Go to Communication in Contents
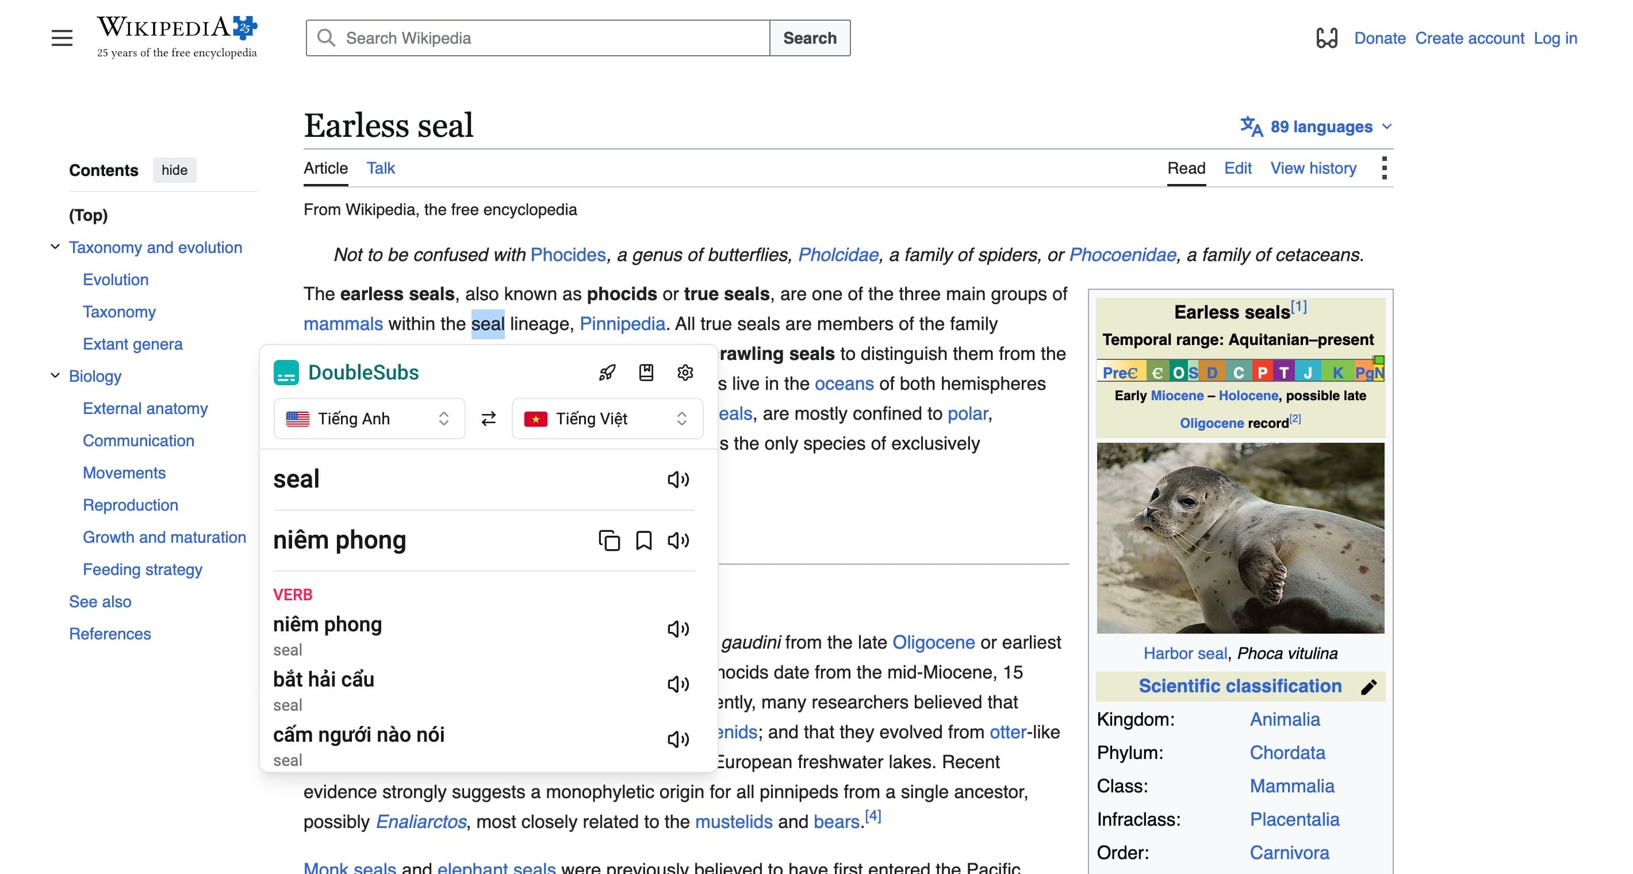 138,440
